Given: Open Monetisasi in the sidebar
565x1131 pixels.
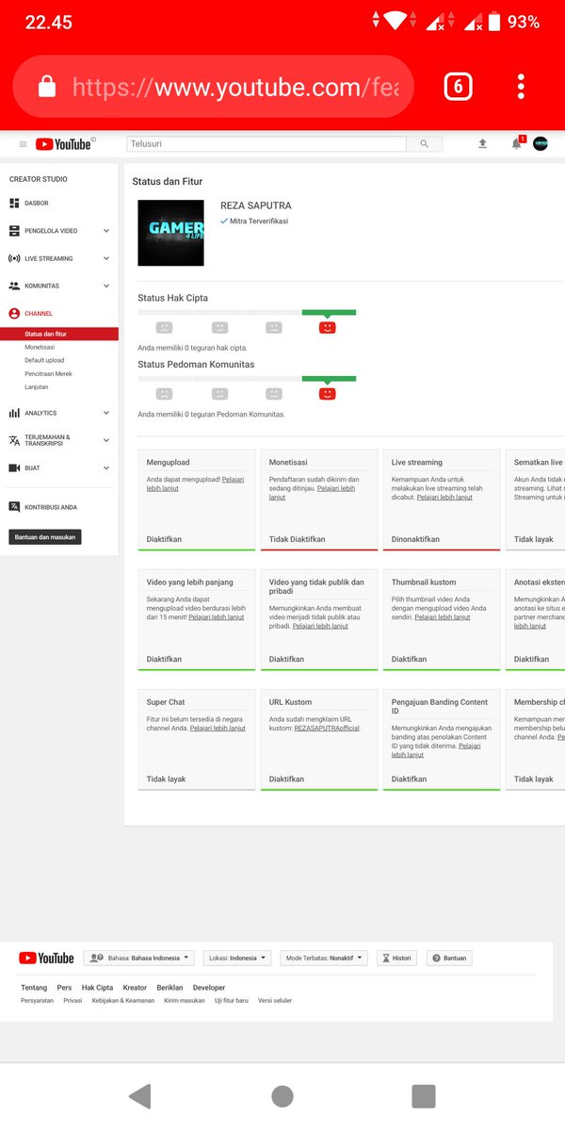Looking at the screenshot, I should coord(40,347).
